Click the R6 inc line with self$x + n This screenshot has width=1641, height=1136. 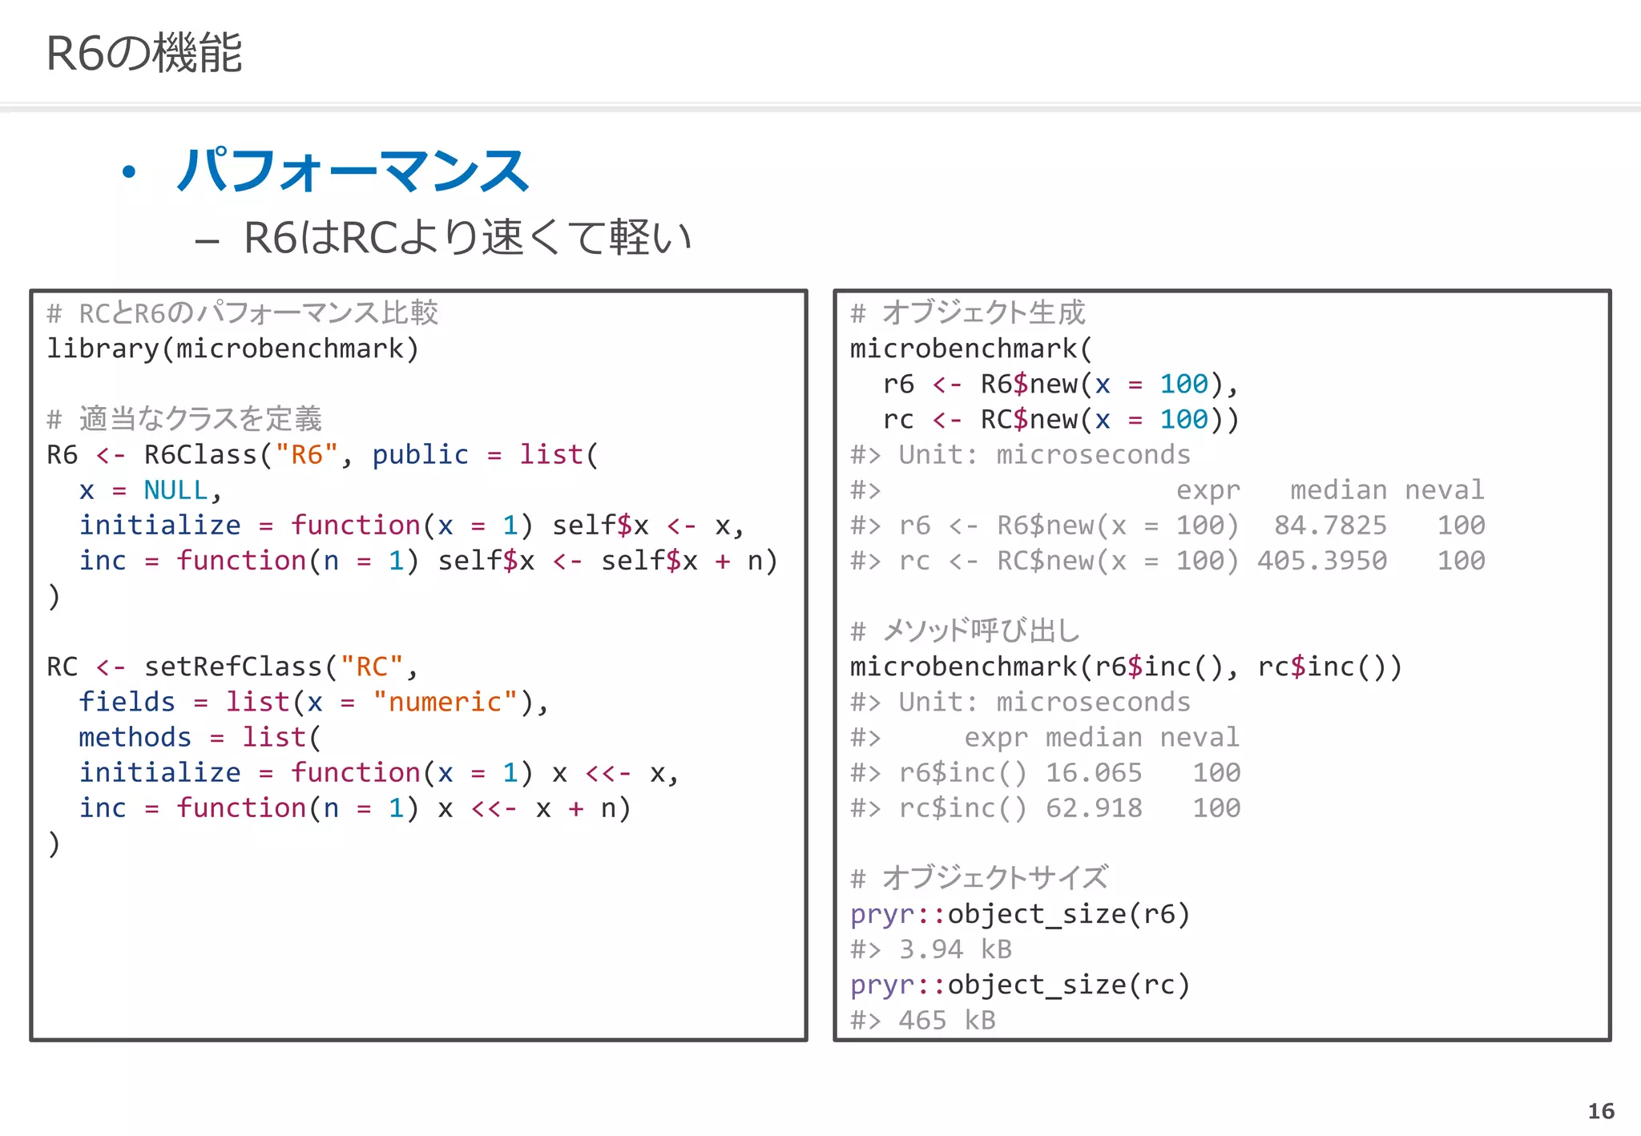click(429, 560)
